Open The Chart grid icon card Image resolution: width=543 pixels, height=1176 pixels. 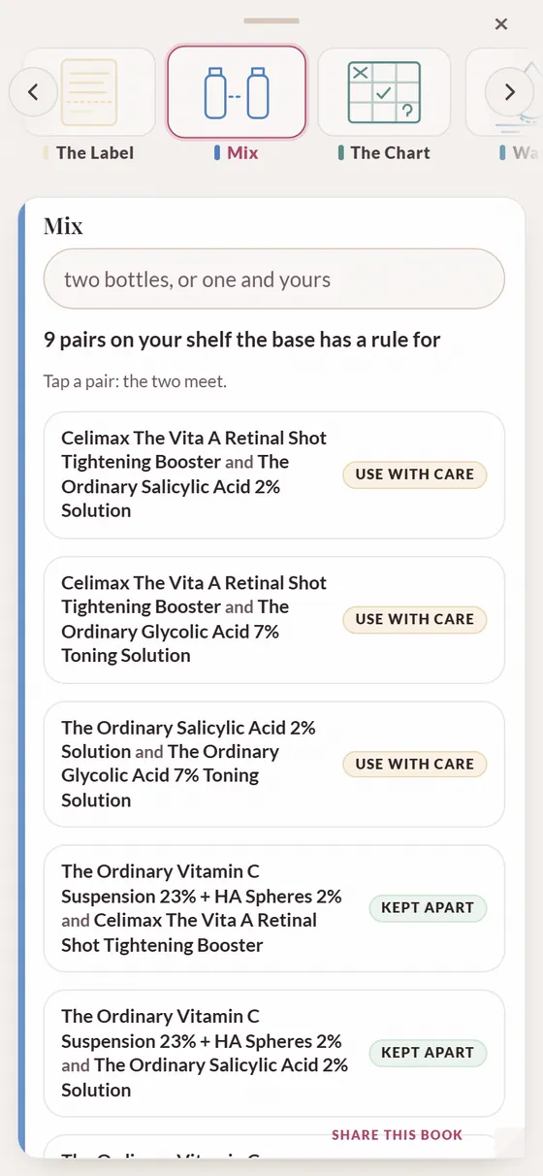click(384, 92)
